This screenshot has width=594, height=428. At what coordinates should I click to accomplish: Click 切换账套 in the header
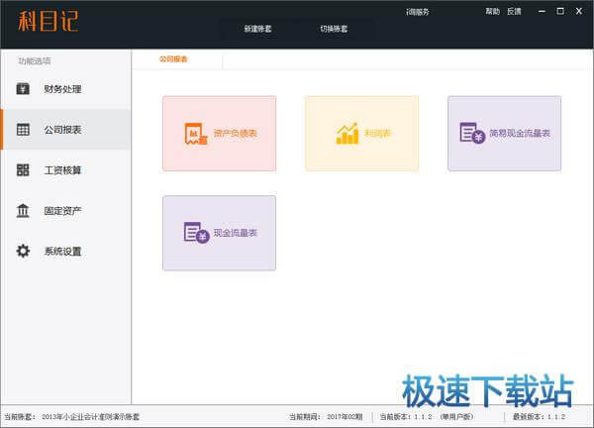click(x=334, y=29)
